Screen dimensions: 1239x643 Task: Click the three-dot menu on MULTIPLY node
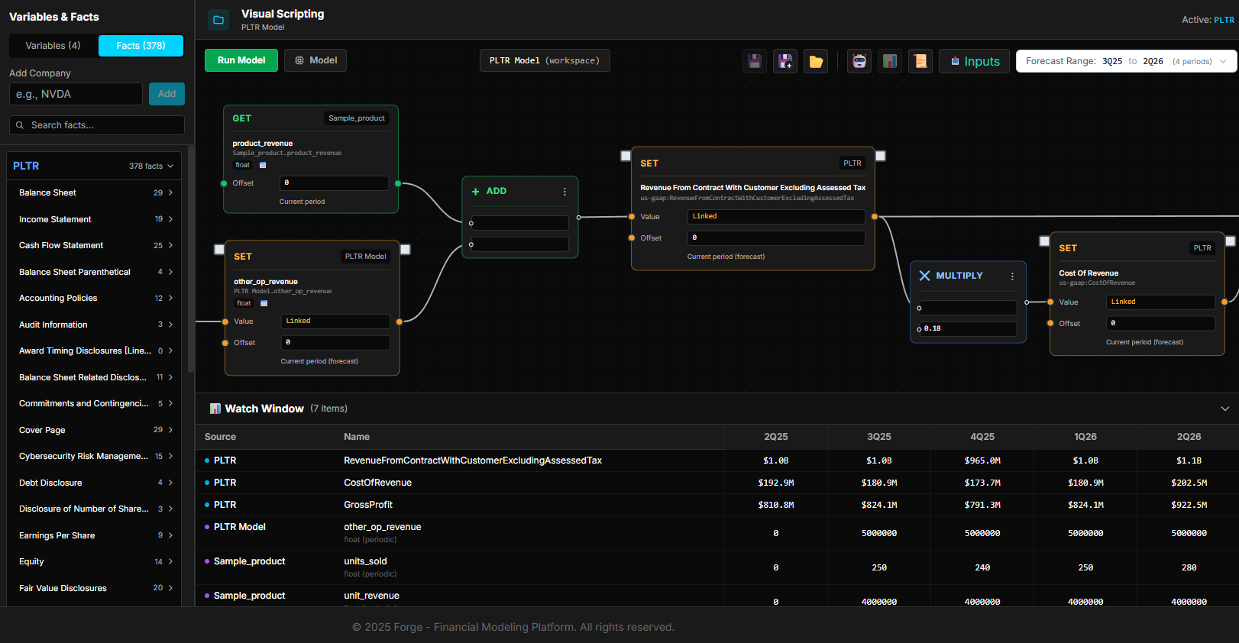(1012, 276)
